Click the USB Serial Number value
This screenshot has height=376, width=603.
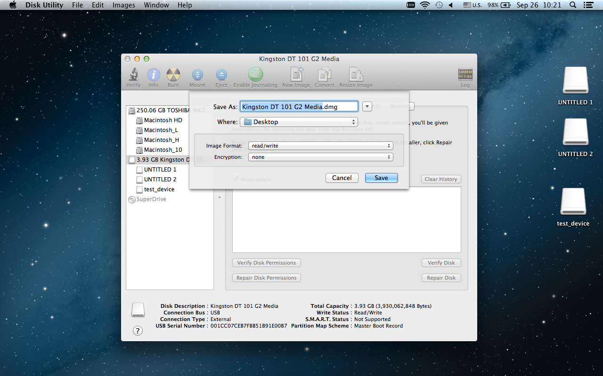pyautogui.click(x=249, y=326)
